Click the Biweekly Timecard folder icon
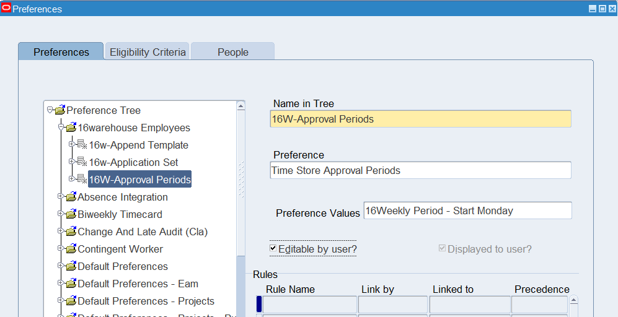Screen dimensions: 618x317 pyautogui.click(x=71, y=215)
